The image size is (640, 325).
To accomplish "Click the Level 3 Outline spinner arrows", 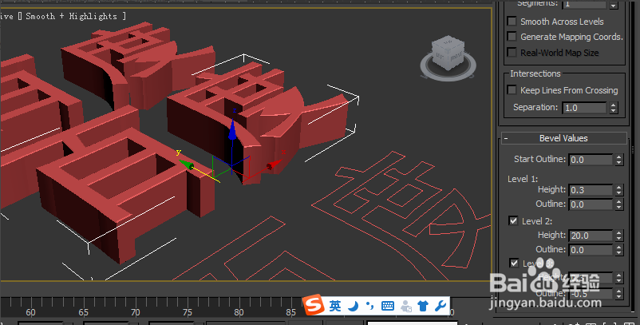I will pos(619,294).
